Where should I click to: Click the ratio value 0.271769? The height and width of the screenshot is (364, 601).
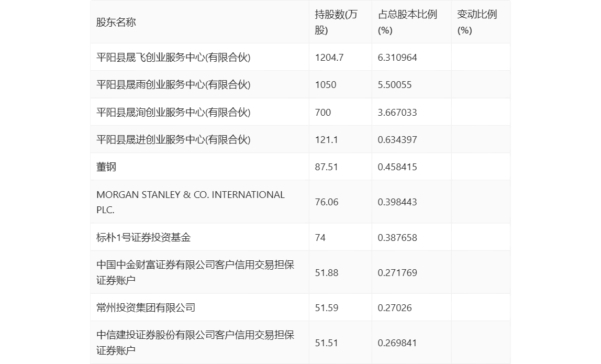[397, 273]
